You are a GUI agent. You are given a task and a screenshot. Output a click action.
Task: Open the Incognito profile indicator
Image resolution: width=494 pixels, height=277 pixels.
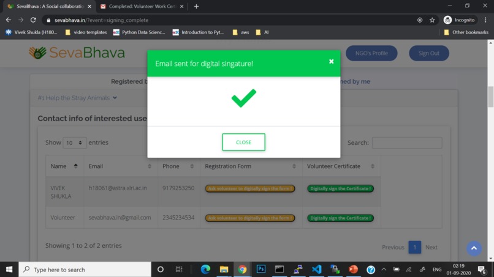(459, 20)
